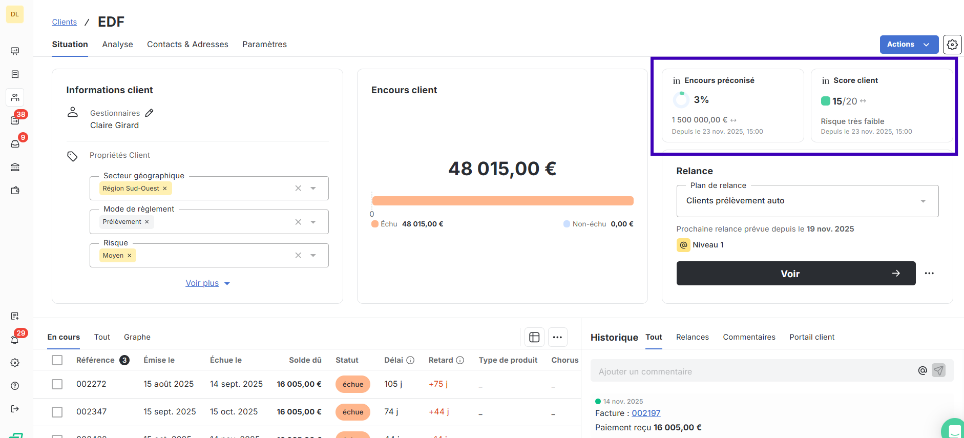Viewport: 964px width, 438px height.
Task: Open the bank sidebar icon
Action: 15,167
